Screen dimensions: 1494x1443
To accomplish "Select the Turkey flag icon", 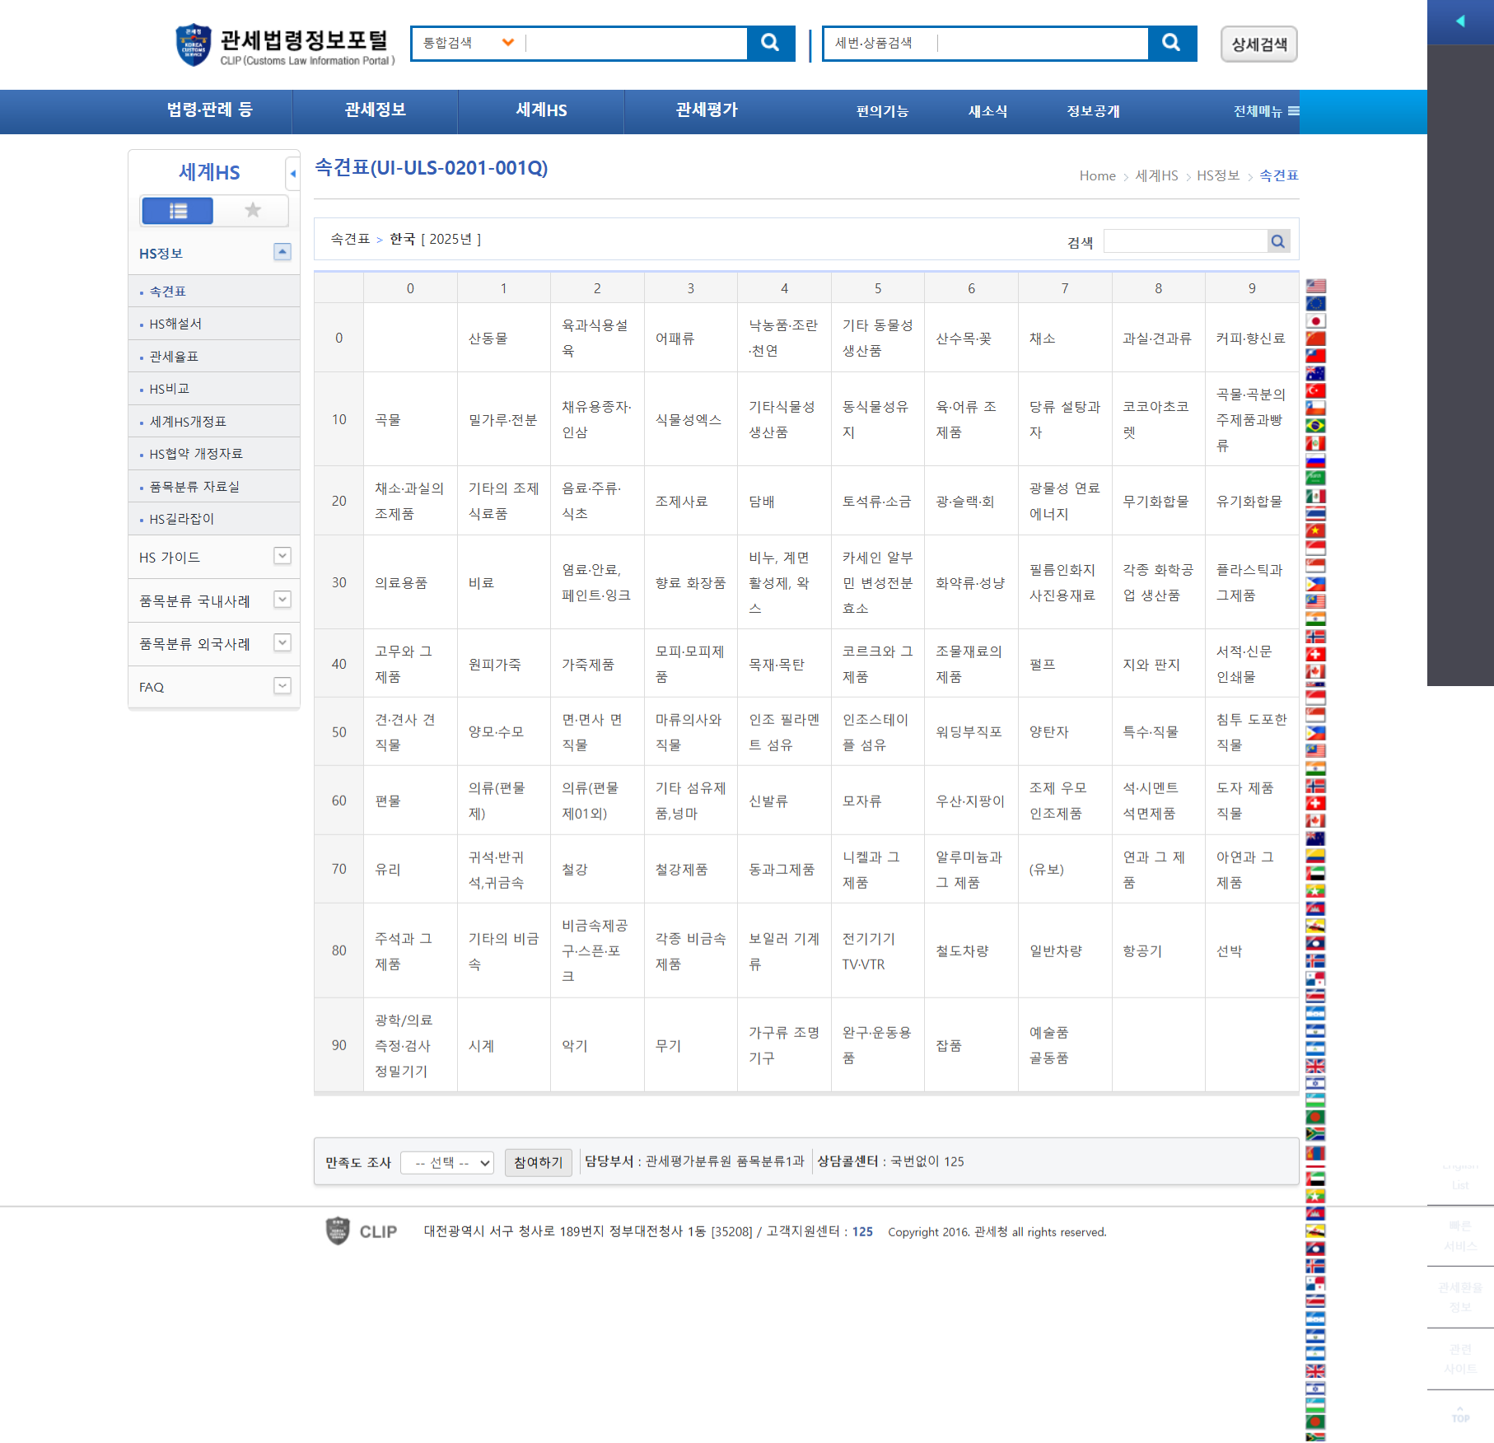I will click(x=1315, y=390).
